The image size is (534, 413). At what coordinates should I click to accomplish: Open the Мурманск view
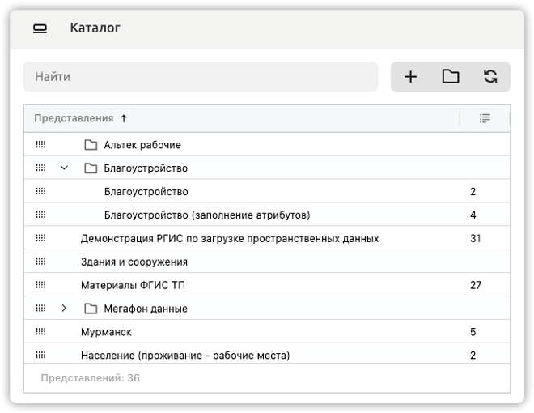pos(106,332)
